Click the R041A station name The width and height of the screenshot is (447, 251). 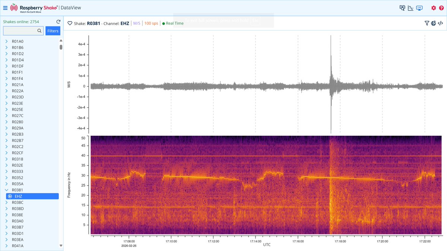point(18,246)
